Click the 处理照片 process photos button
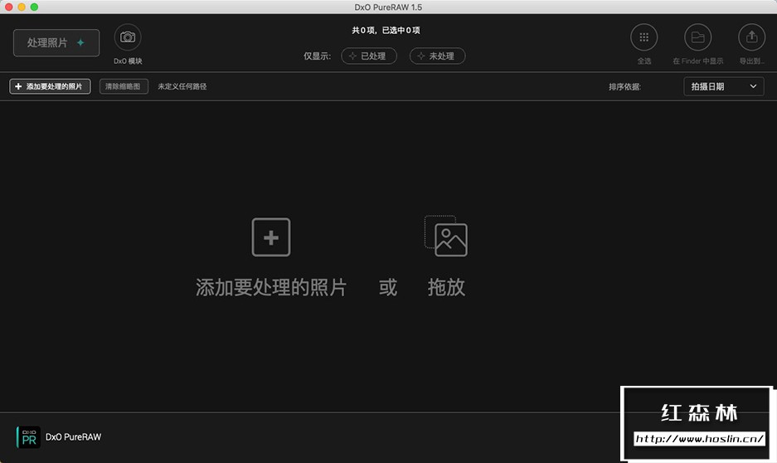 pos(56,42)
